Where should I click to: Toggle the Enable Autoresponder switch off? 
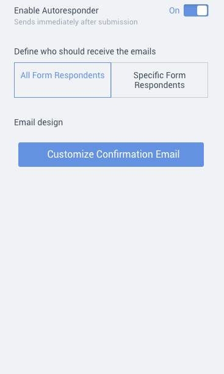tap(196, 10)
